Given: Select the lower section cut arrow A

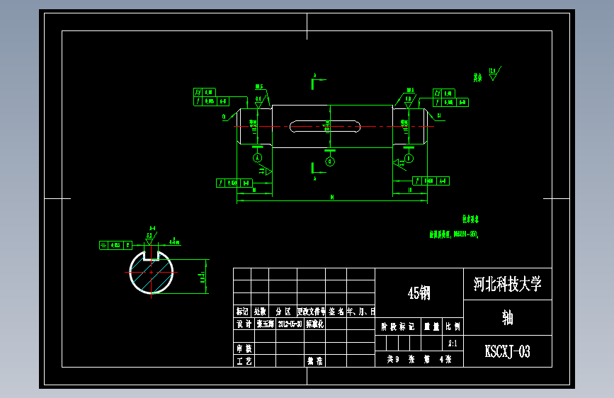Looking at the screenshot, I should click(318, 171).
